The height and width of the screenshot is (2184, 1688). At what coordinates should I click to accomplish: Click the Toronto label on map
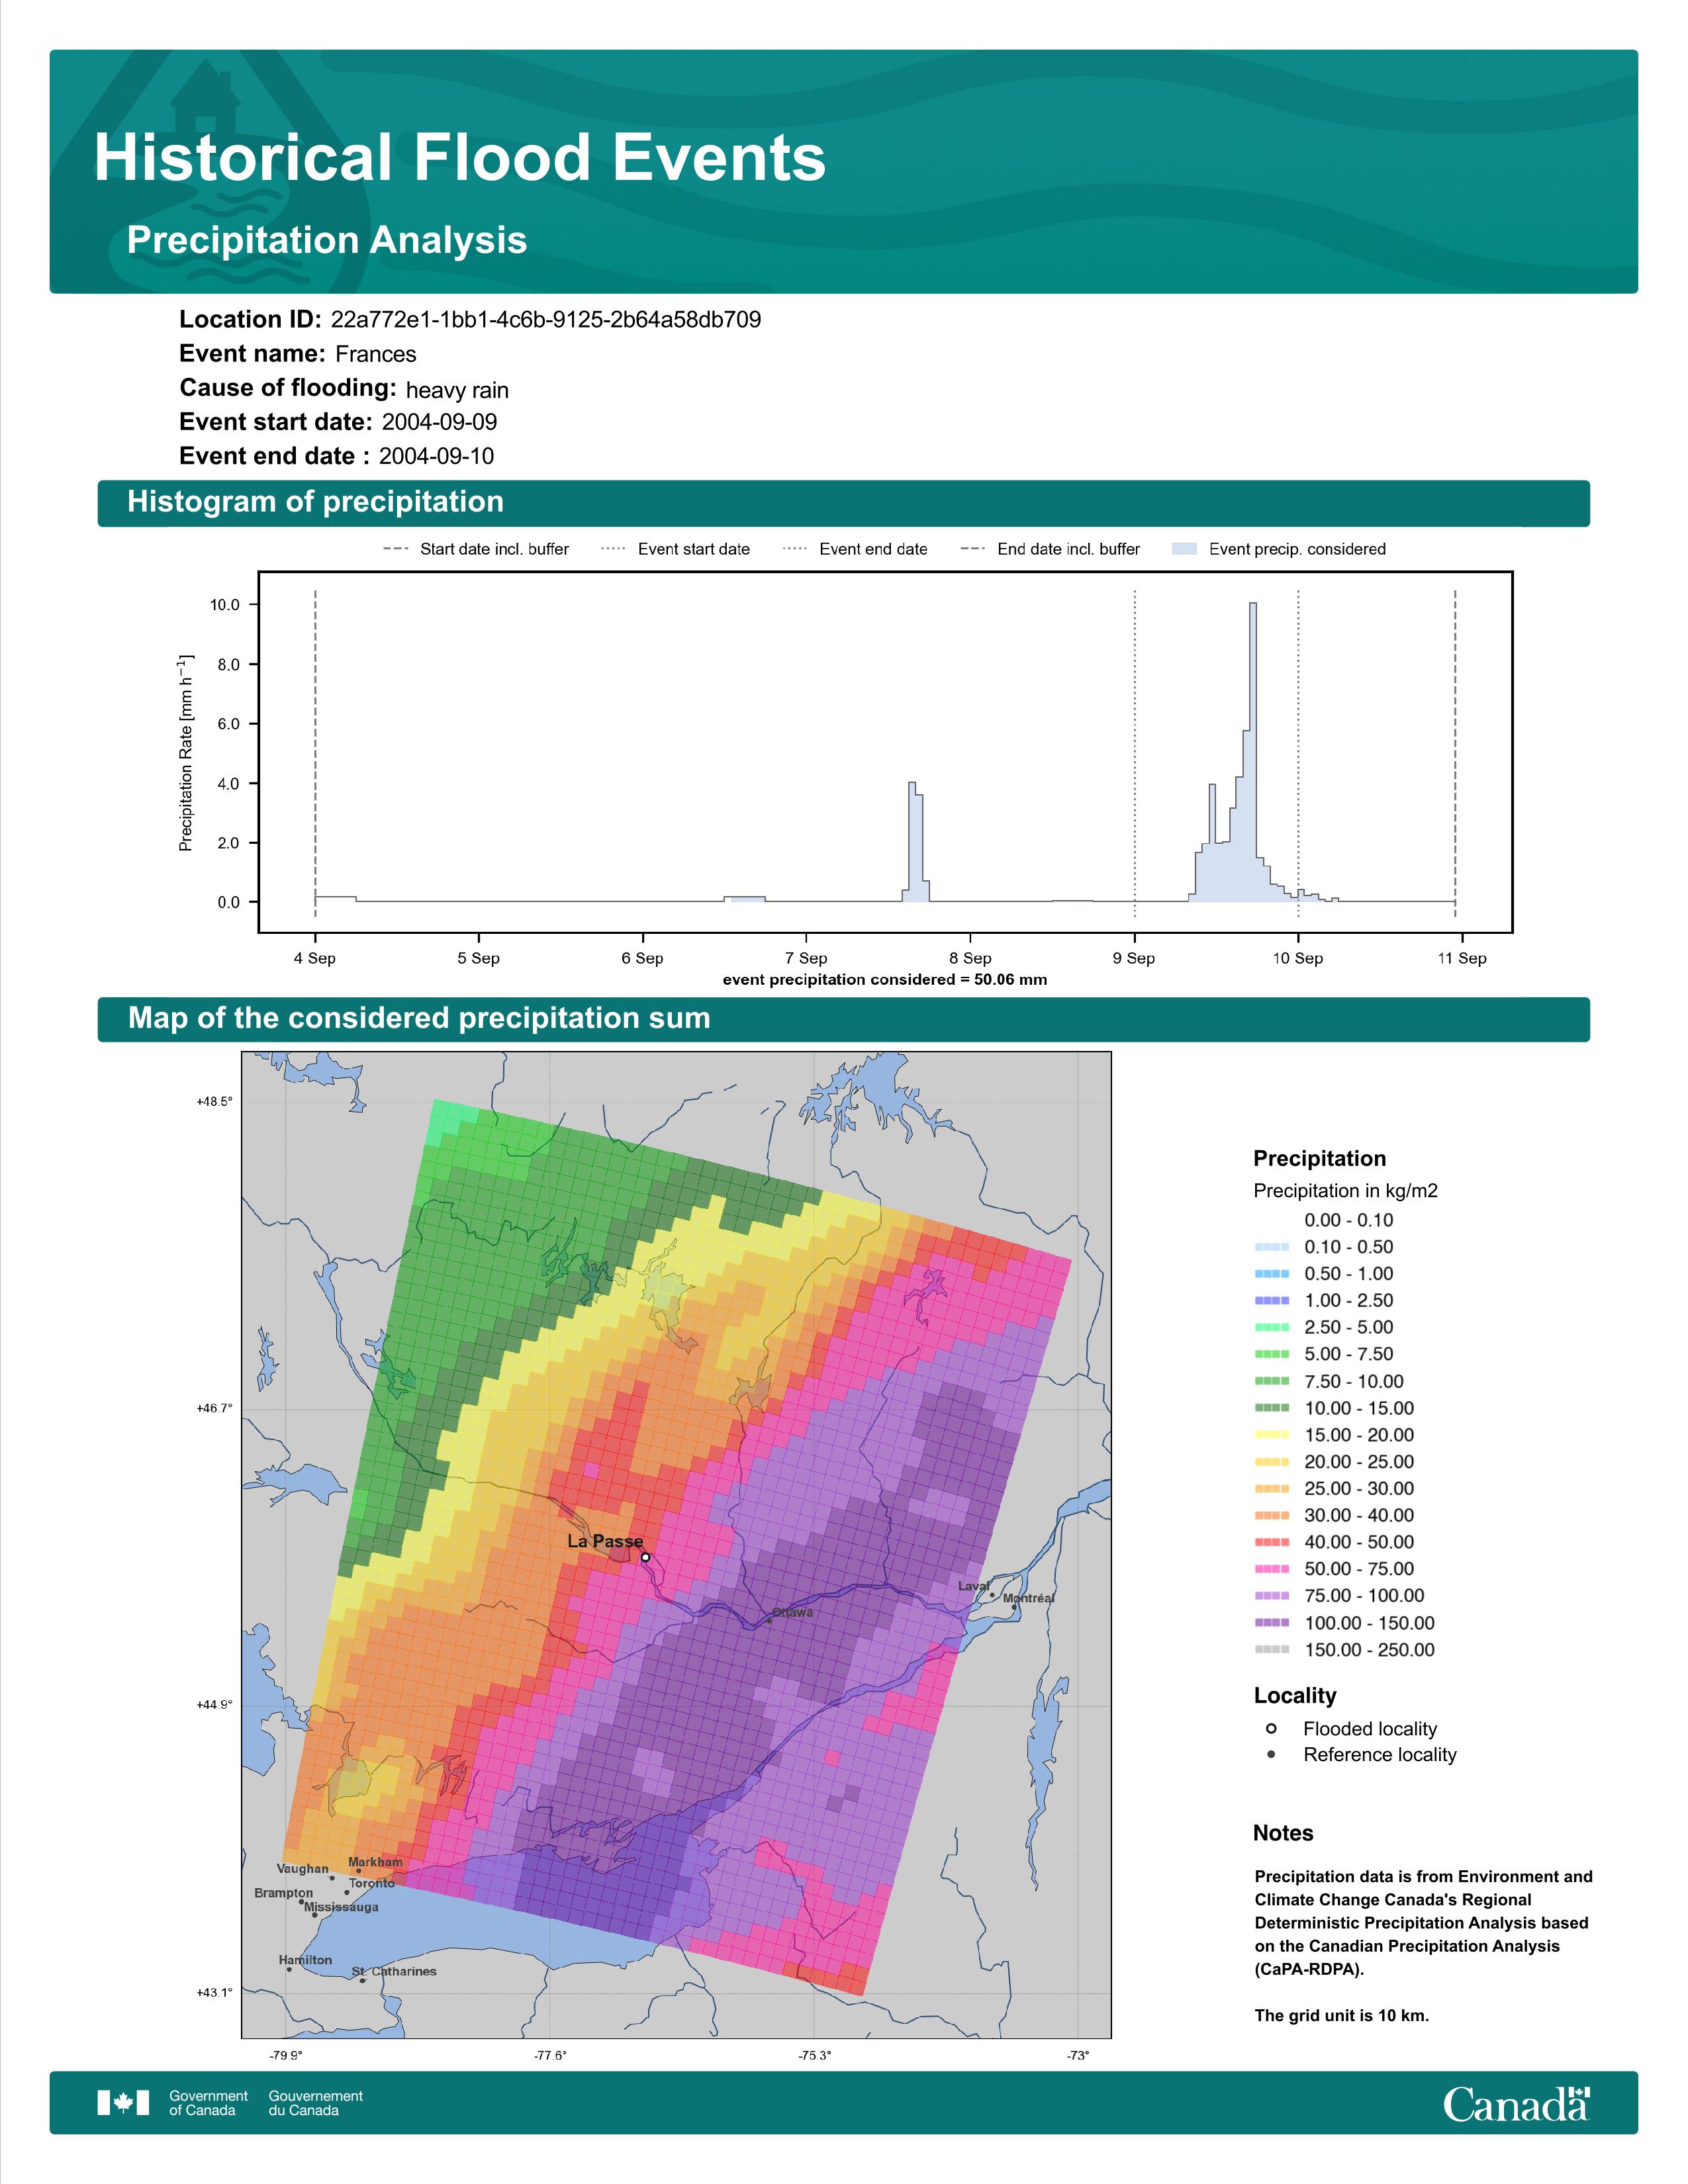(x=372, y=1883)
